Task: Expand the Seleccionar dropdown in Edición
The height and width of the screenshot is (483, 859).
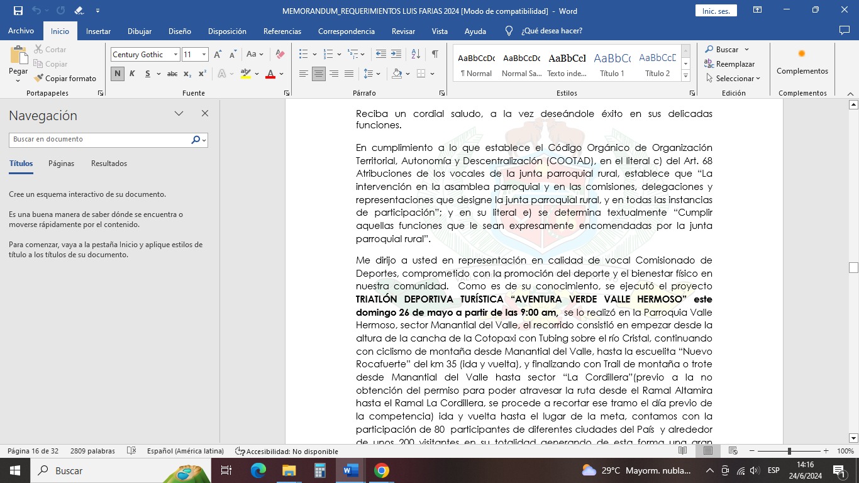Action: 733,79
